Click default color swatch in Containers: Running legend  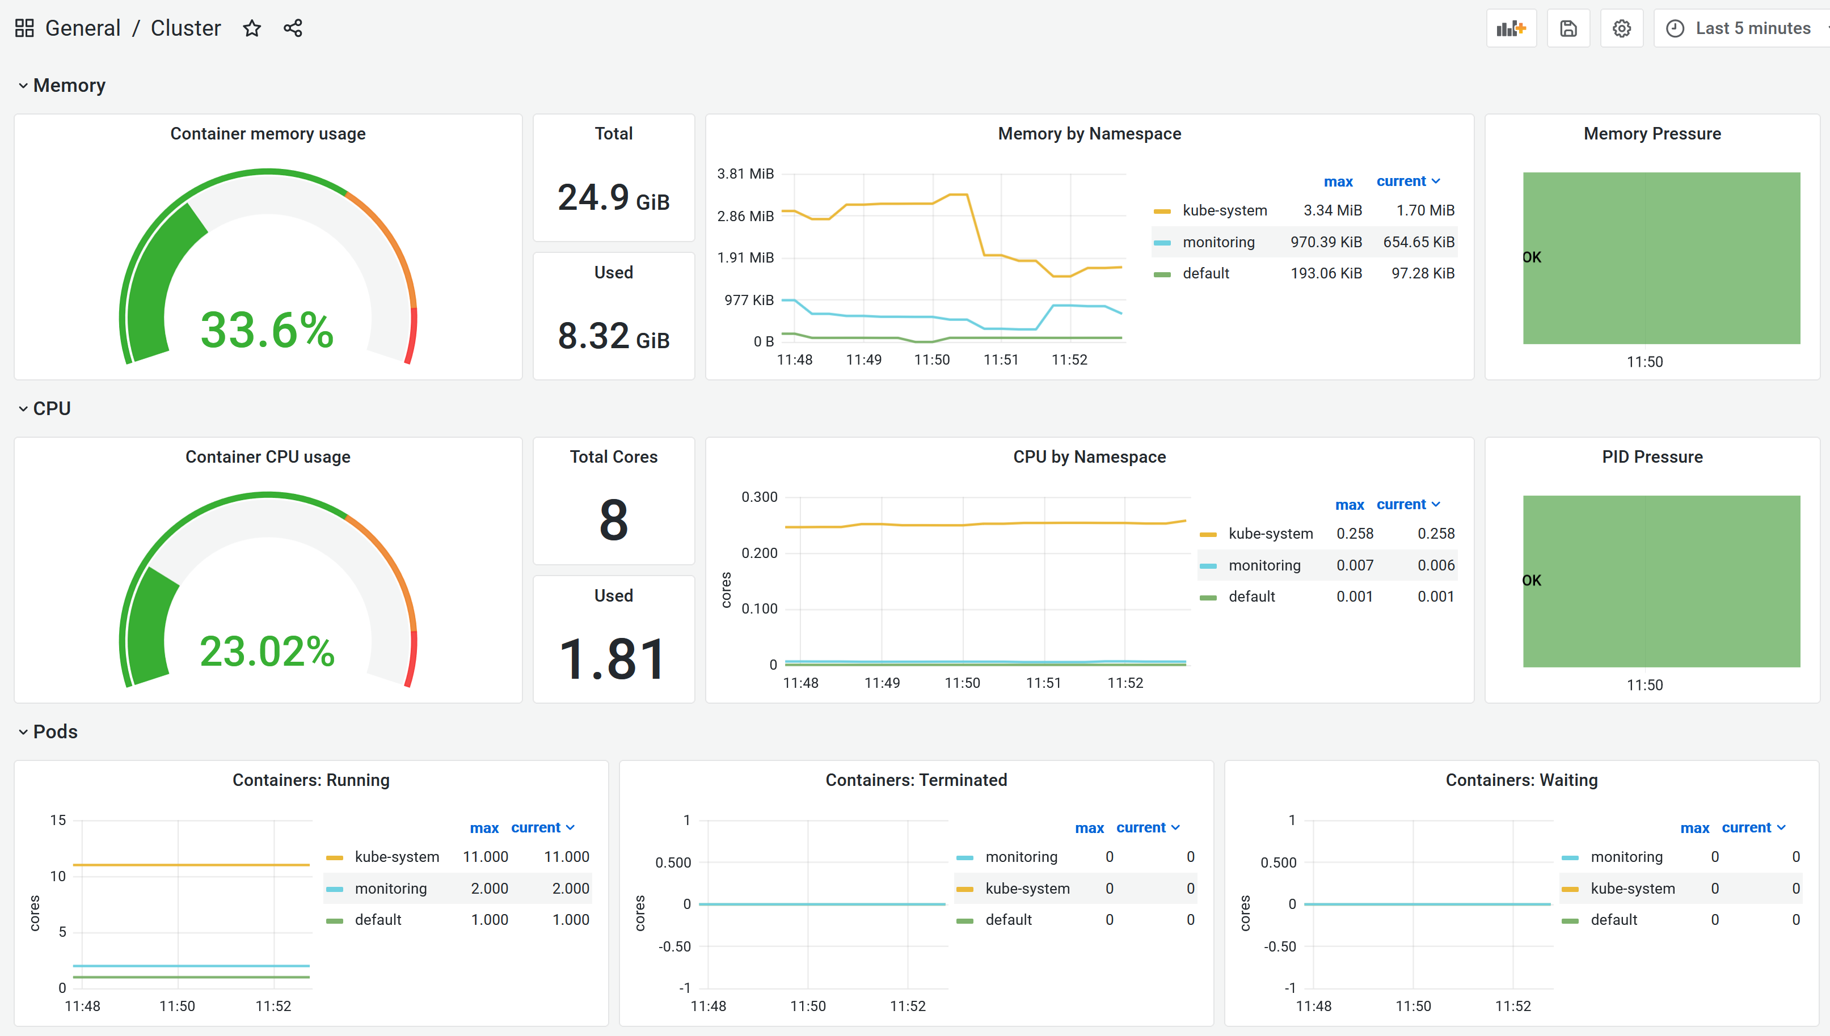(335, 921)
